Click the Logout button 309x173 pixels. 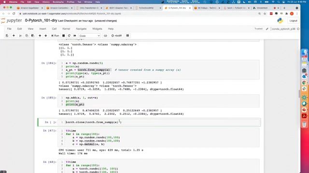pos(293,21)
